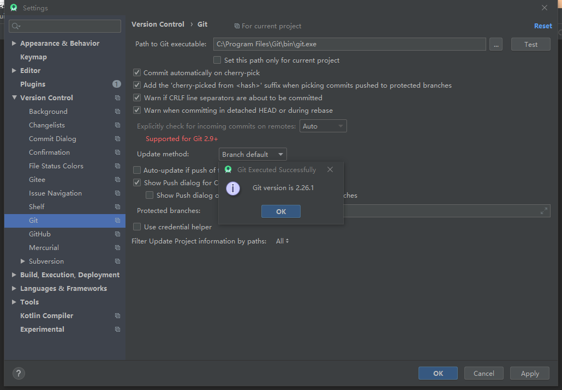Click the Test button for Git executable

[x=530, y=44]
